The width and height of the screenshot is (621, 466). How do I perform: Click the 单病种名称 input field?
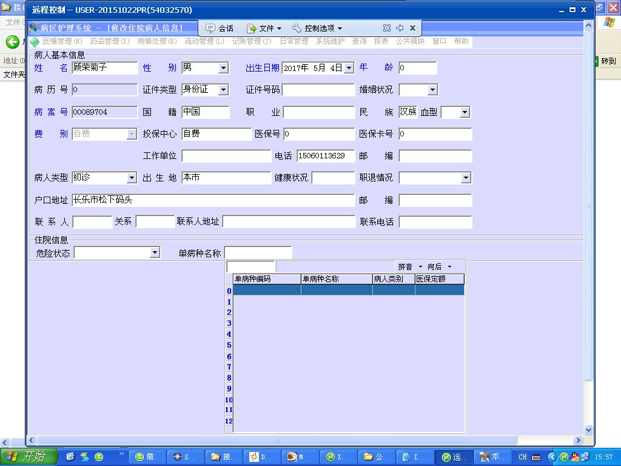pos(258,252)
